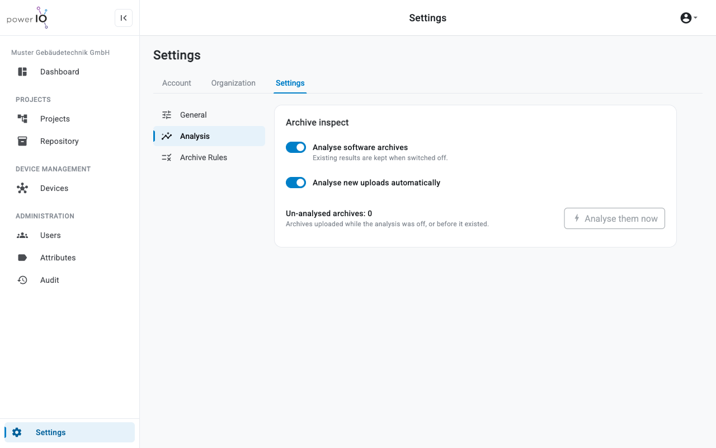Open the Organization tab
The image size is (716, 448).
(233, 83)
